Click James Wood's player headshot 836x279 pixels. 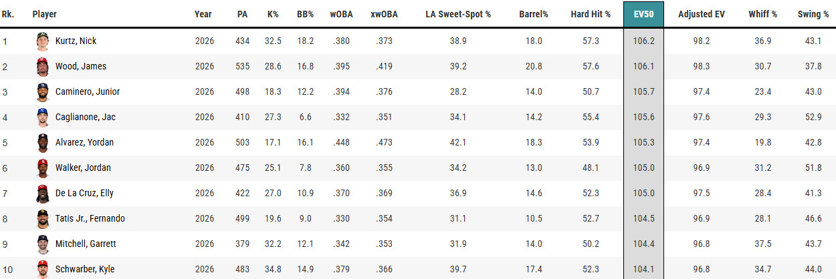point(43,67)
